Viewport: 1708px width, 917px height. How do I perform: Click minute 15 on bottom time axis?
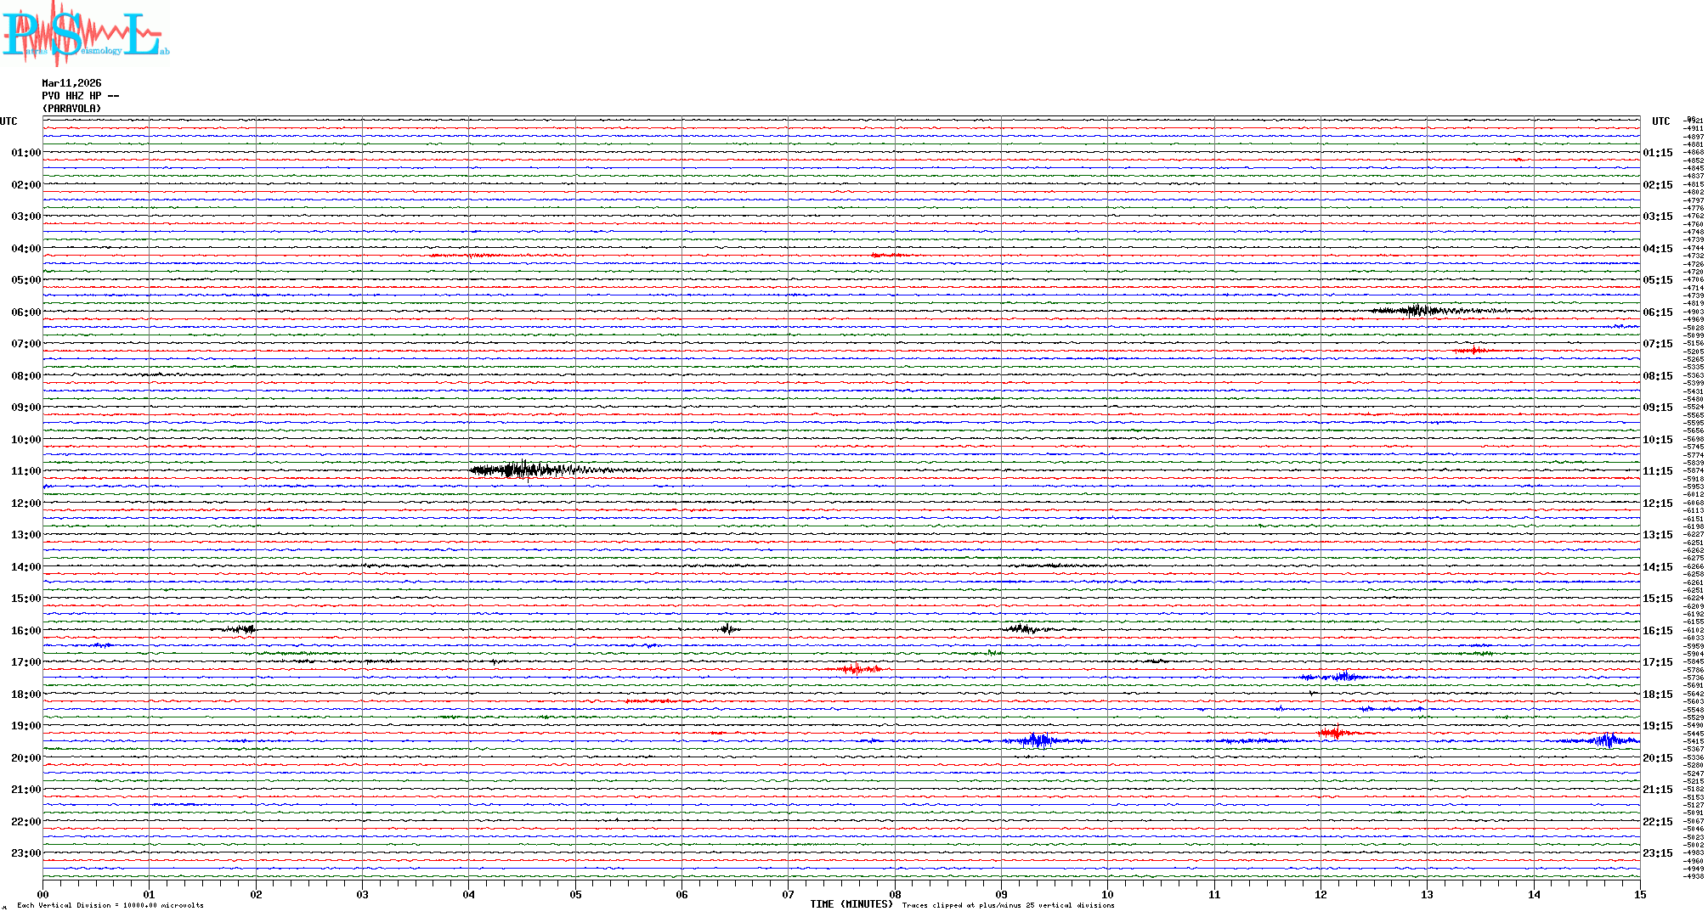(x=1639, y=894)
